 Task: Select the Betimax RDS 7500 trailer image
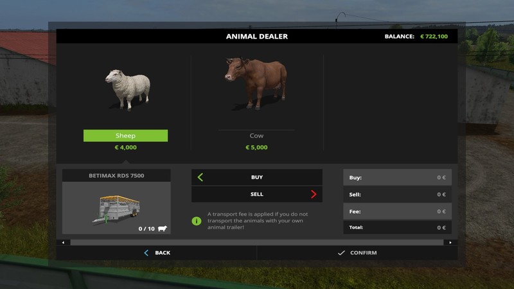point(116,208)
